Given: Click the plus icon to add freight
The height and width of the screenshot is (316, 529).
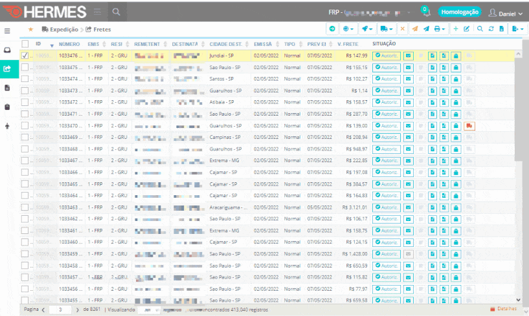Looking at the screenshot, I should pos(455,29).
